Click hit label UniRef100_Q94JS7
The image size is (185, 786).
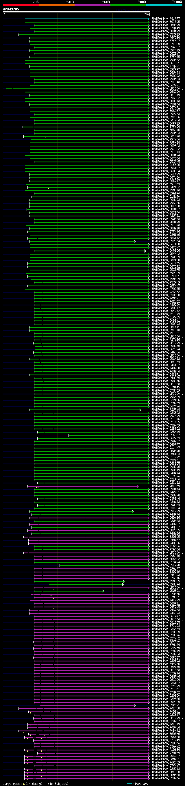[166, 47]
